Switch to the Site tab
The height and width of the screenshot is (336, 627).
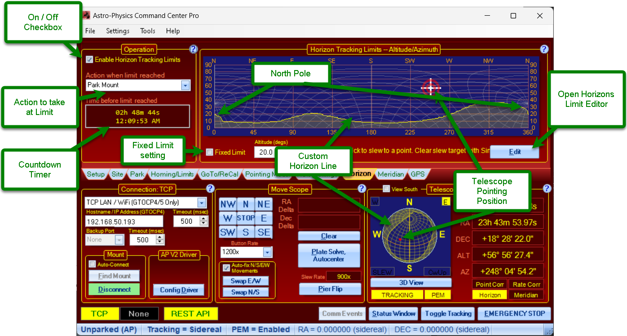(118, 174)
